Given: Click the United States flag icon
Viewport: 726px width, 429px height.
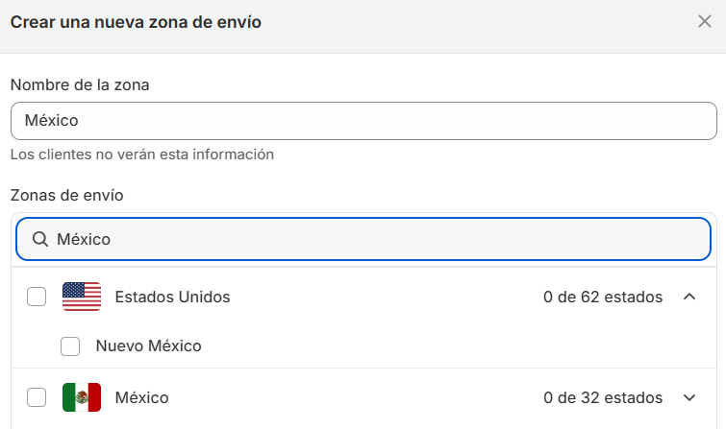Looking at the screenshot, I should [82, 297].
